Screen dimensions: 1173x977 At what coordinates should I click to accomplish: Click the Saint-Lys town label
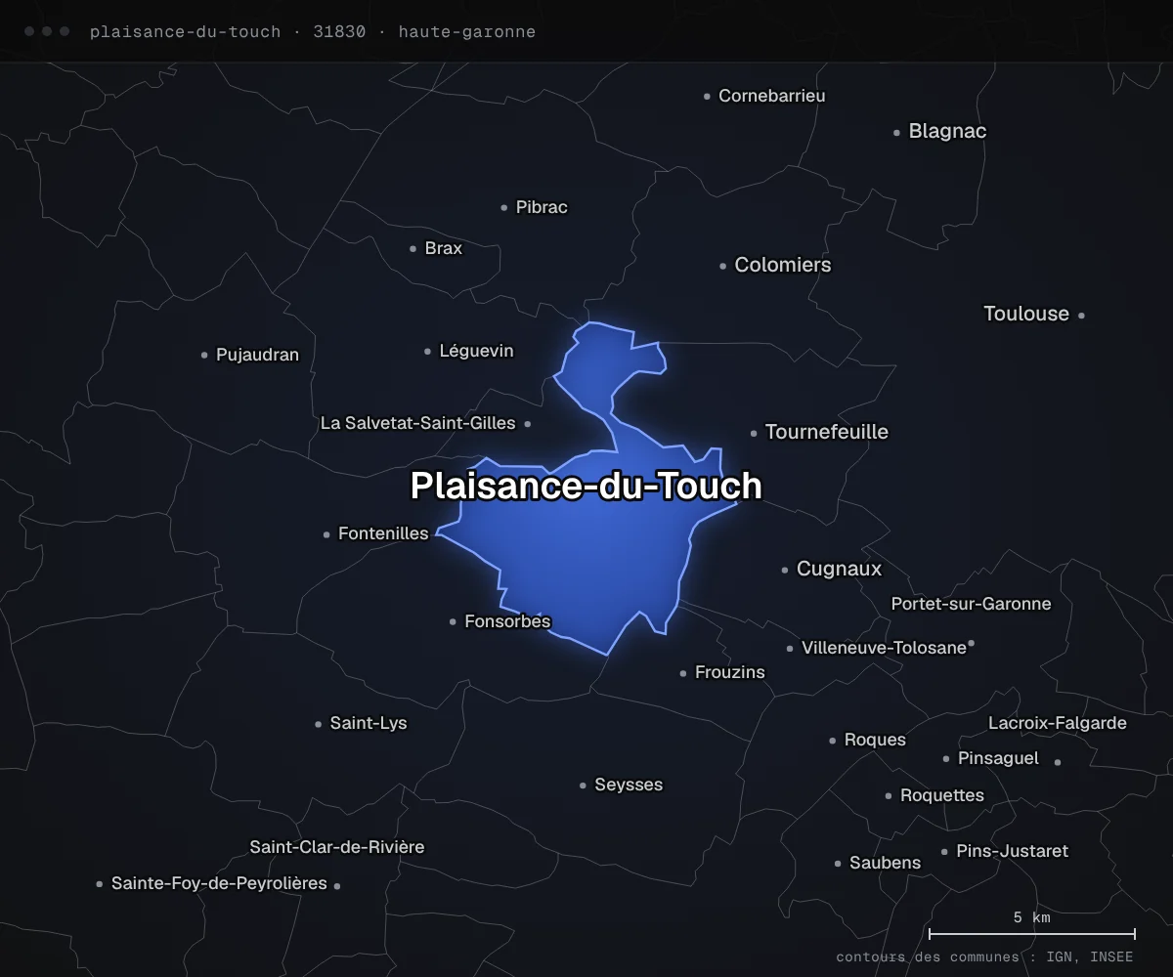pos(369,723)
